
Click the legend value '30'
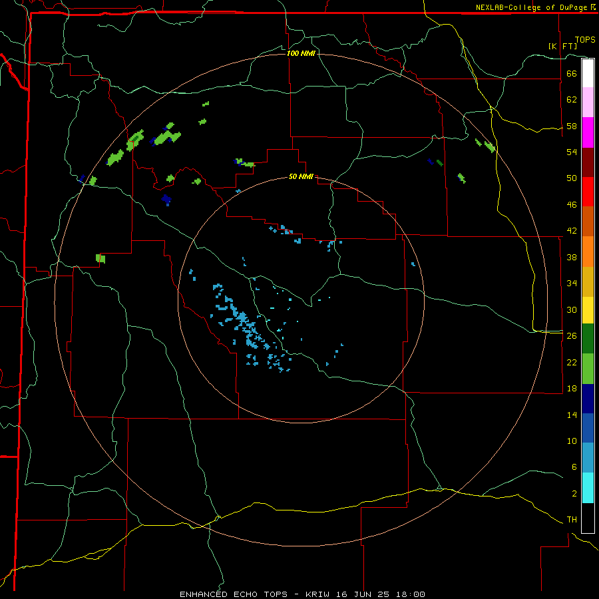point(572,309)
